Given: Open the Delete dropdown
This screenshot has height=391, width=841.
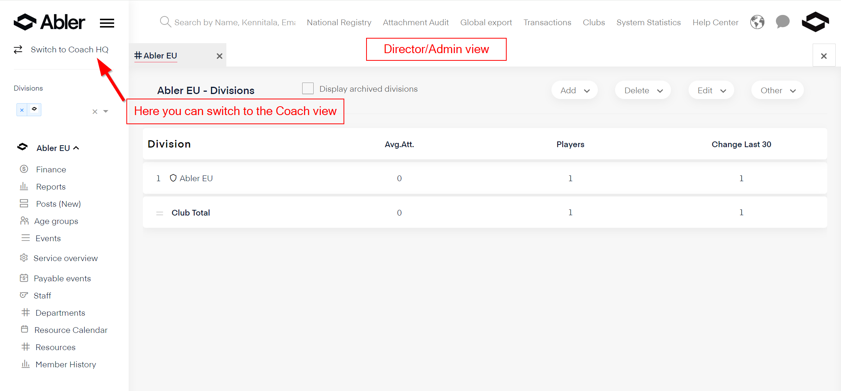Looking at the screenshot, I should (643, 91).
